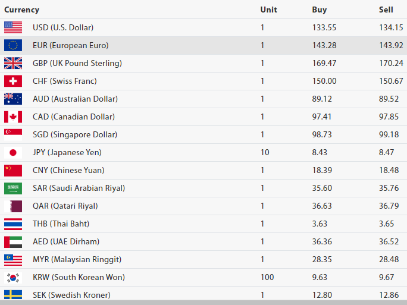Click the Buy column header

pyautogui.click(x=319, y=10)
